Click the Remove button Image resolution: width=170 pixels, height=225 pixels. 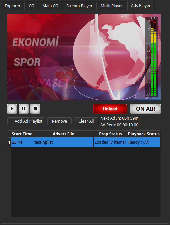click(x=59, y=121)
